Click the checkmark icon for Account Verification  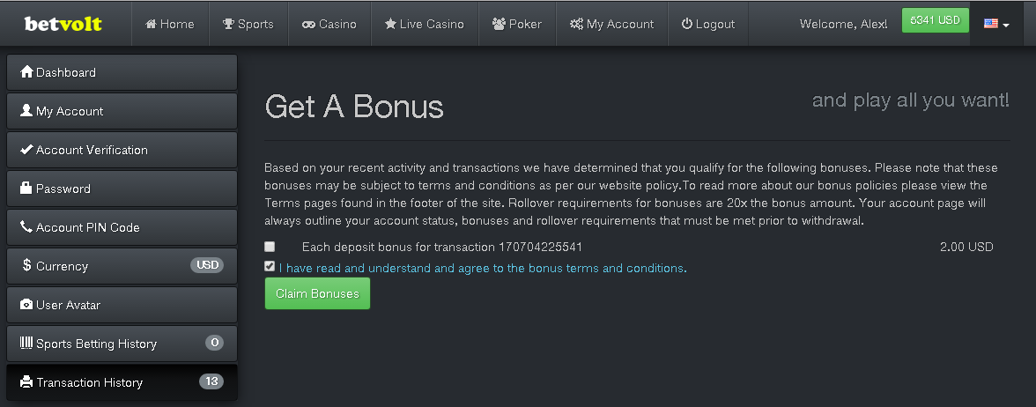coord(26,150)
